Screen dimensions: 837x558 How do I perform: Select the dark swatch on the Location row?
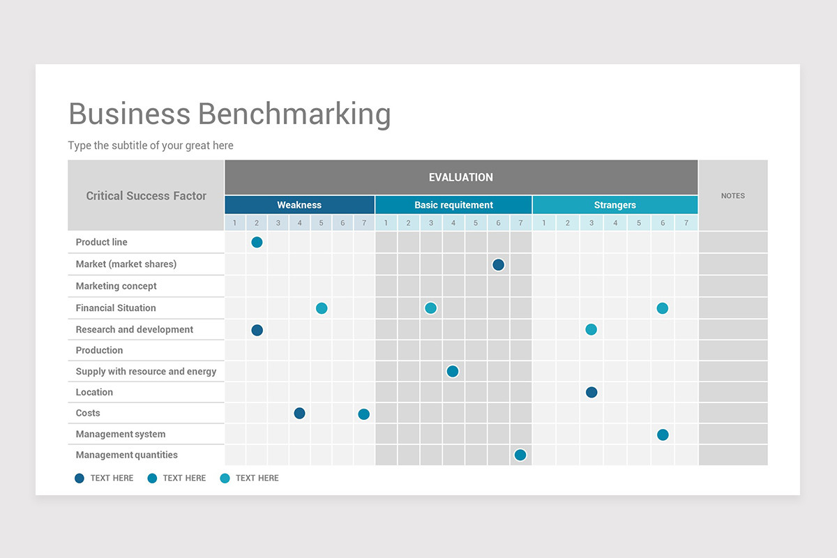point(591,392)
